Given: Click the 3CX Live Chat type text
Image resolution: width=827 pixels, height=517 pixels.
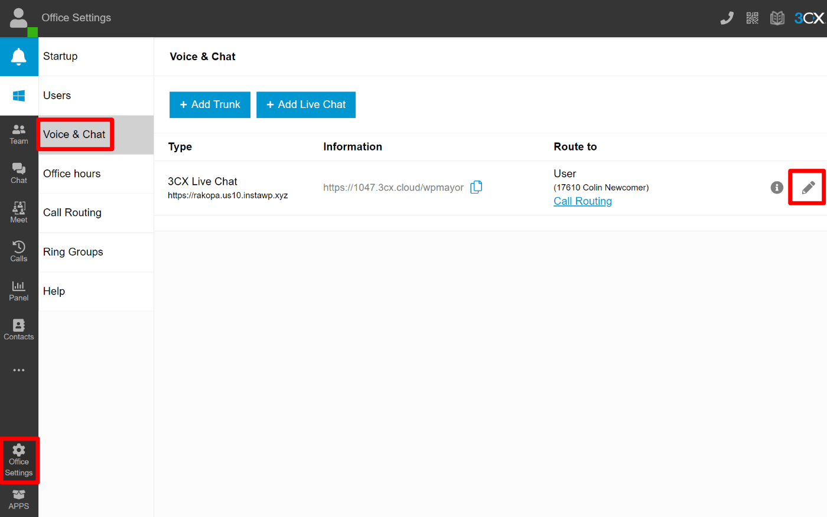Looking at the screenshot, I should coord(203,182).
